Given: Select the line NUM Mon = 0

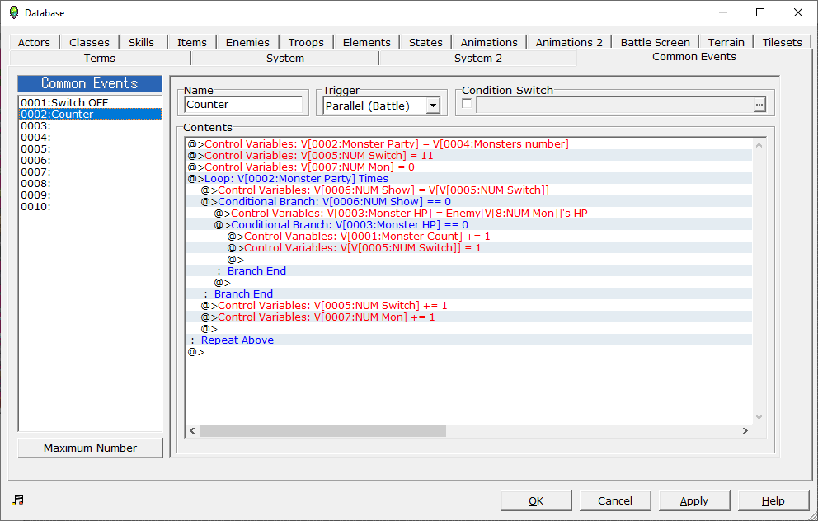Looking at the screenshot, I should 469,167.
